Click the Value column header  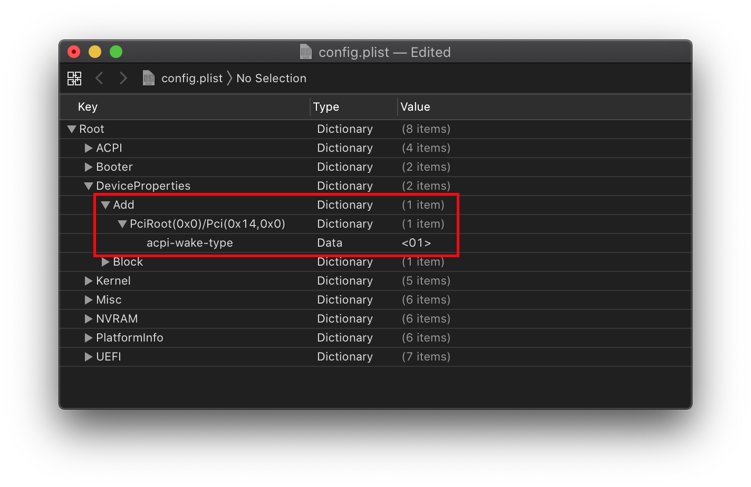pyautogui.click(x=415, y=107)
